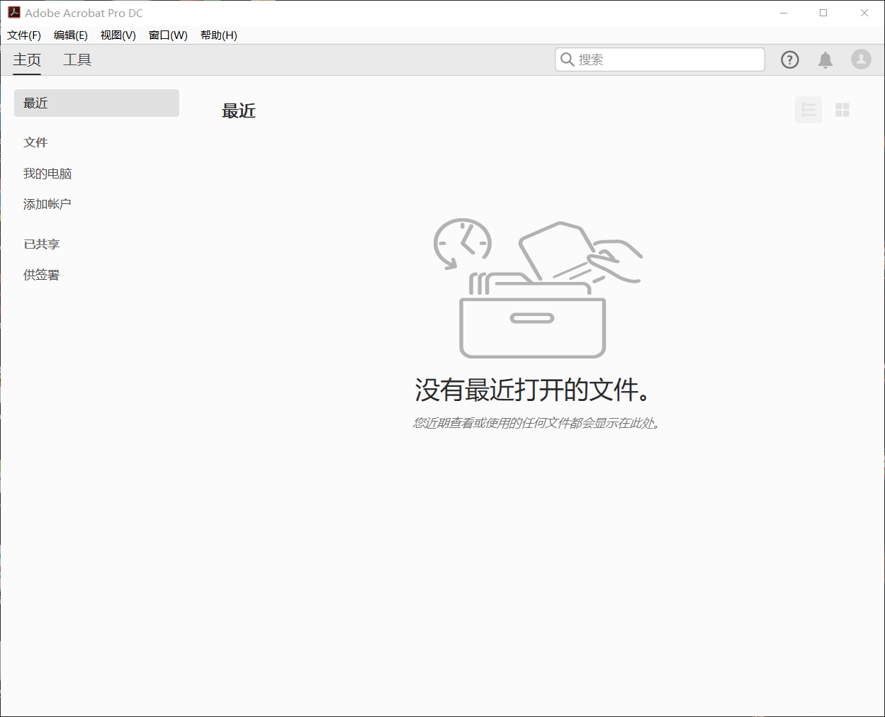Open the help question mark icon
Screen dimensions: 885x717
790,60
